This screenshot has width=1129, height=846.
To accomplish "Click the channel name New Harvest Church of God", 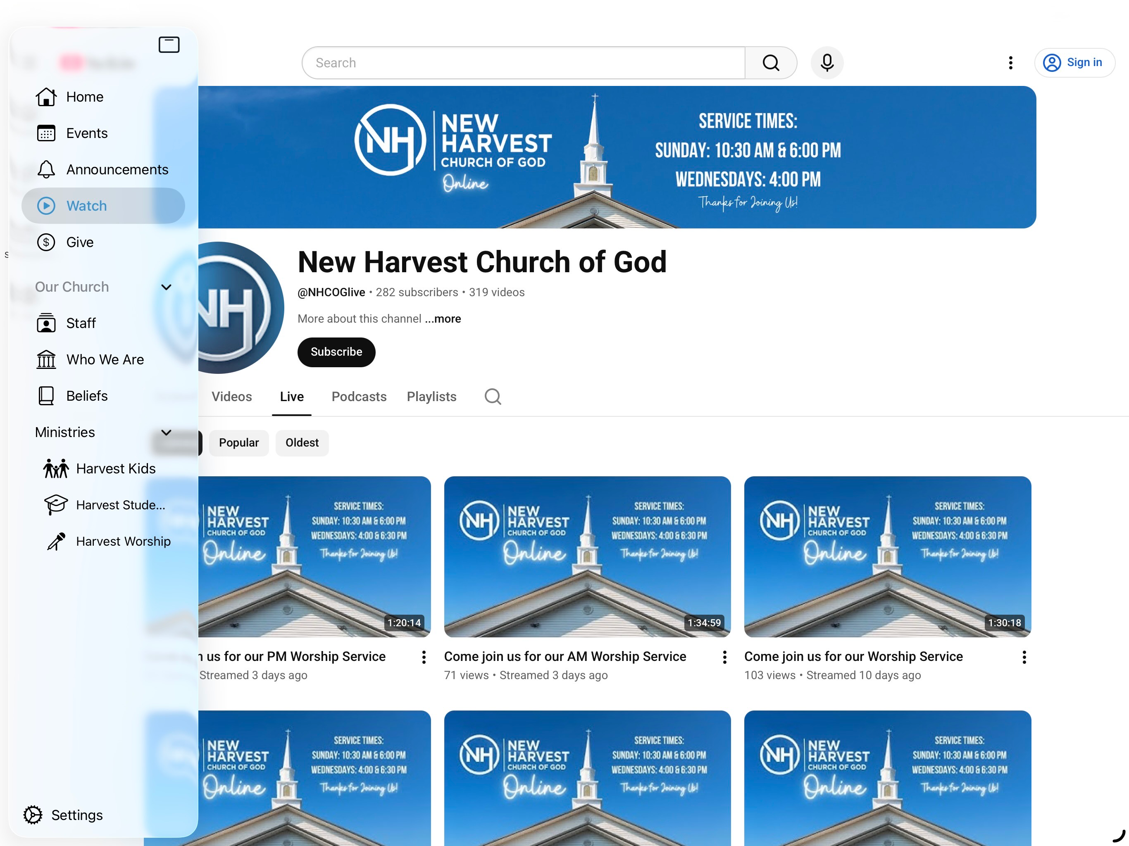I will [482, 262].
